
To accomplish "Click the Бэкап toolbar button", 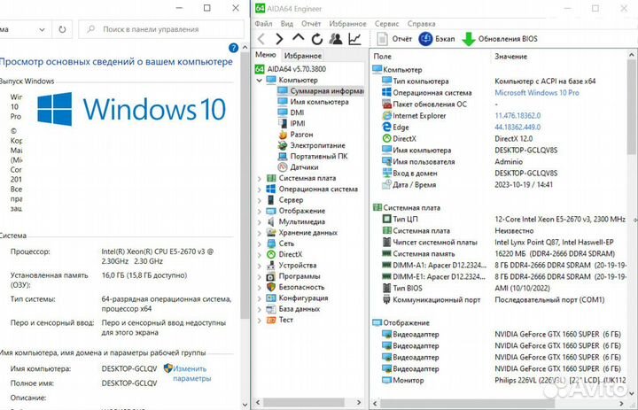I will (x=437, y=39).
